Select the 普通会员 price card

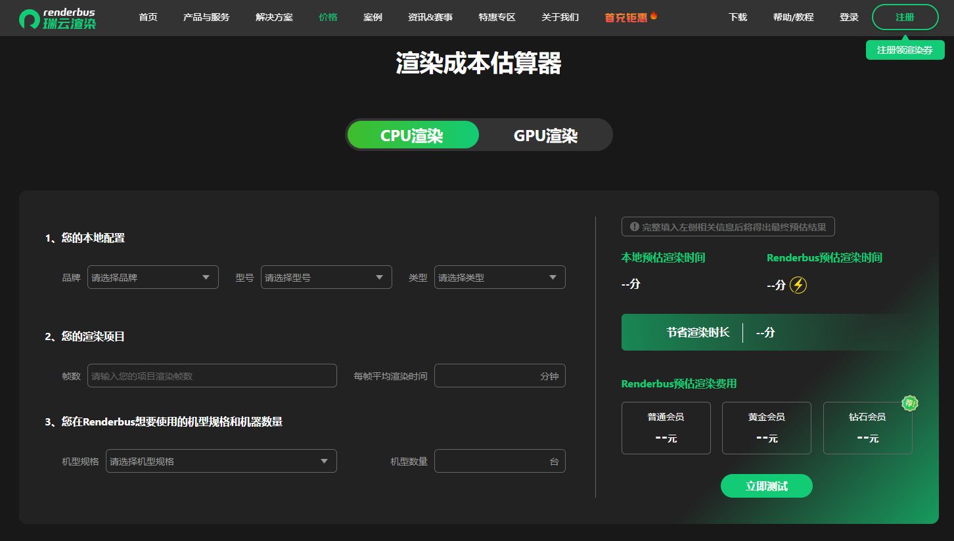pyautogui.click(x=666, y=428)
